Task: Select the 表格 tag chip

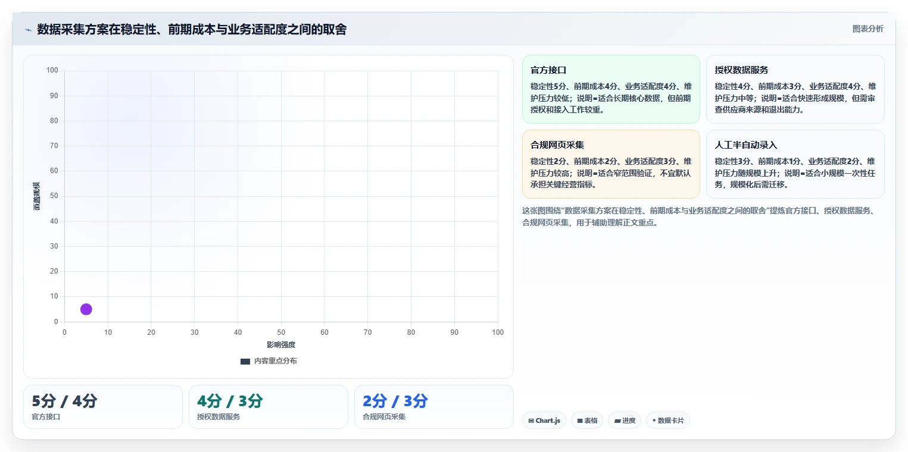Action: pyautogui.click(x=586, y=420)
